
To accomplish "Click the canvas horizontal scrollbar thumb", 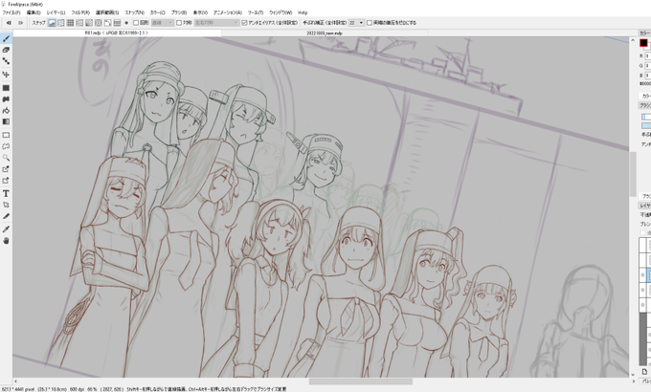I will (x=360, y=381).
